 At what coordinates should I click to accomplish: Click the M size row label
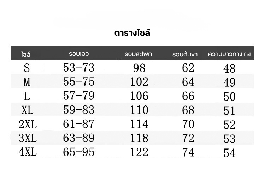pyautogui.click(x=27, y=82)
